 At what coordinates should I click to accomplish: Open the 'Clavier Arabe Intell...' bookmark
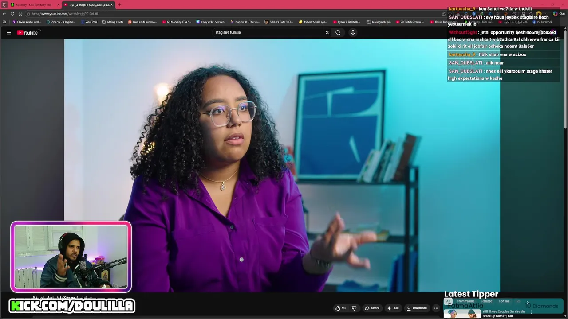[27, 22]
